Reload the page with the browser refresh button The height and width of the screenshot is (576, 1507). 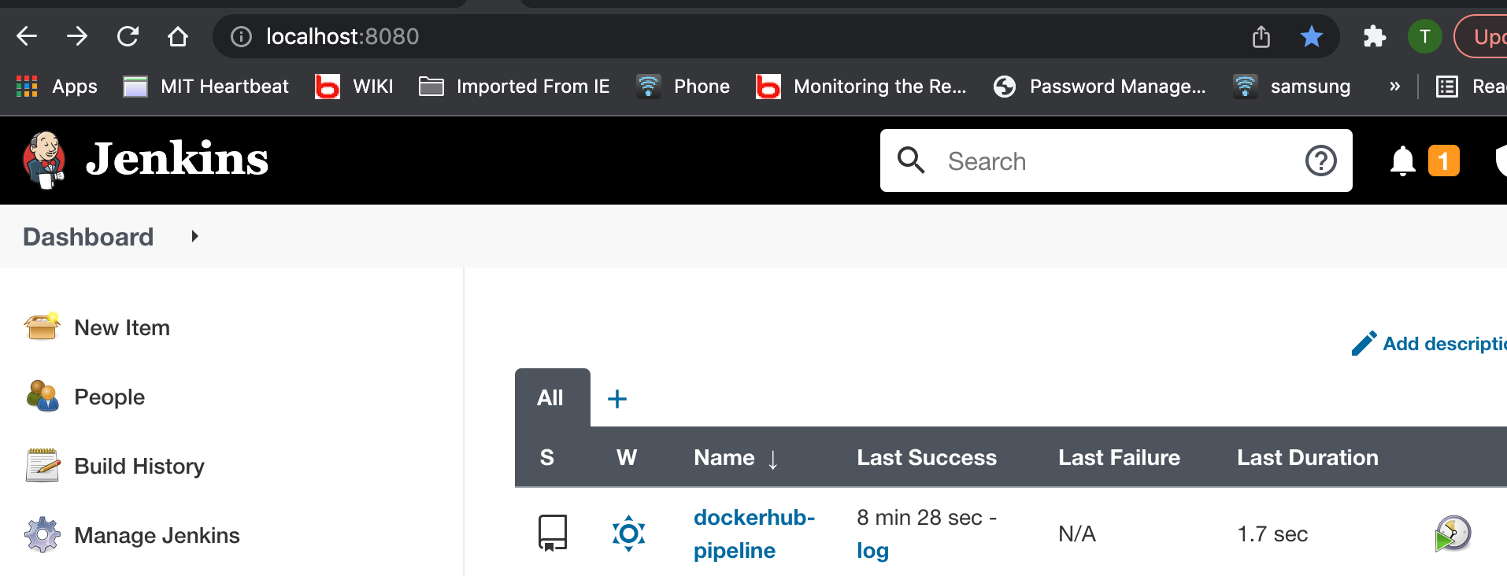128,36
